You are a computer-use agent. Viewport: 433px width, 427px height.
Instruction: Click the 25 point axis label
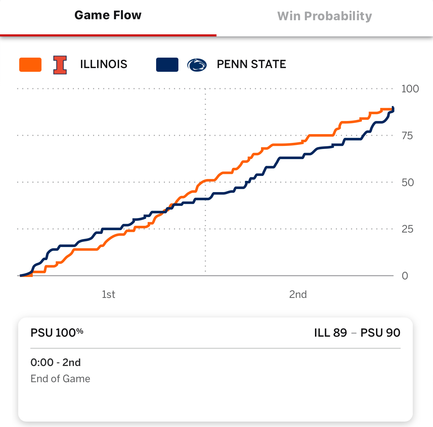[407, 229]
